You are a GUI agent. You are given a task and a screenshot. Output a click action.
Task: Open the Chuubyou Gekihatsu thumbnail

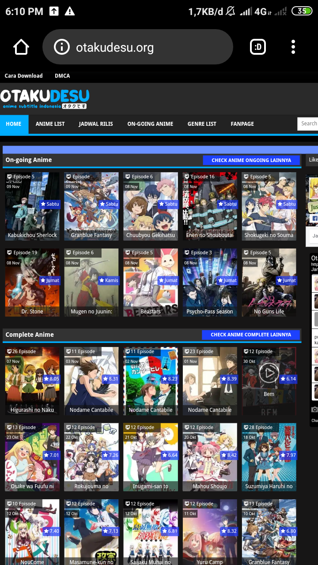click(151, 206)
